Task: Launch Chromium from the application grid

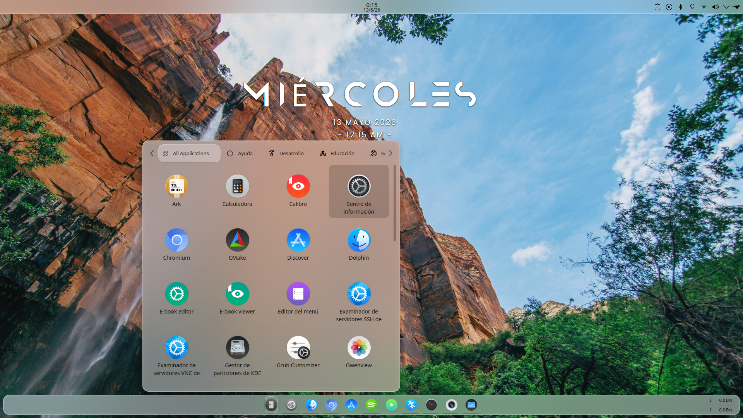Action: (176, 245)
